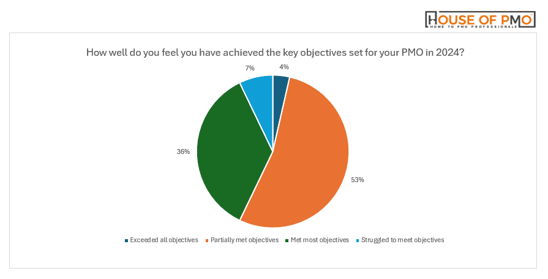Click the Struggled to meet objectives legend text
This screenshot has height=279, width=548.
[x=403, y=240]
